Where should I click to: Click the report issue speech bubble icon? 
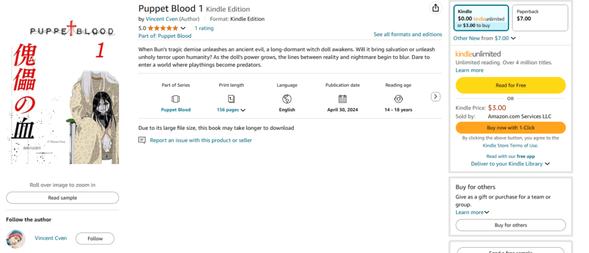click(x=142, y=140)
